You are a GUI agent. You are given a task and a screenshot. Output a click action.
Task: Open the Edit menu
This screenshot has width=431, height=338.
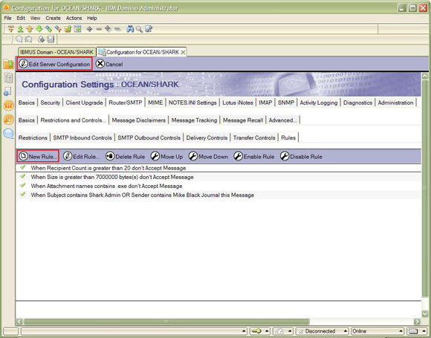tap(21, 18)
